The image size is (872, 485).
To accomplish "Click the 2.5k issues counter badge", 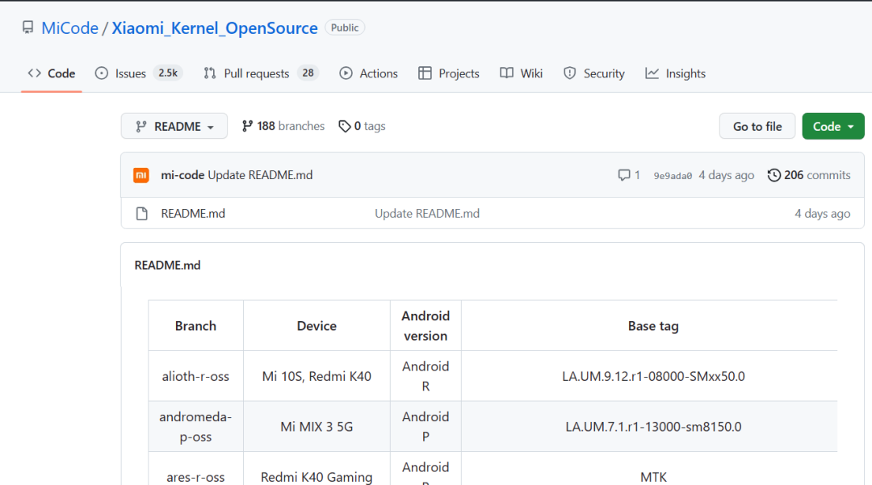I will [168, 73].
